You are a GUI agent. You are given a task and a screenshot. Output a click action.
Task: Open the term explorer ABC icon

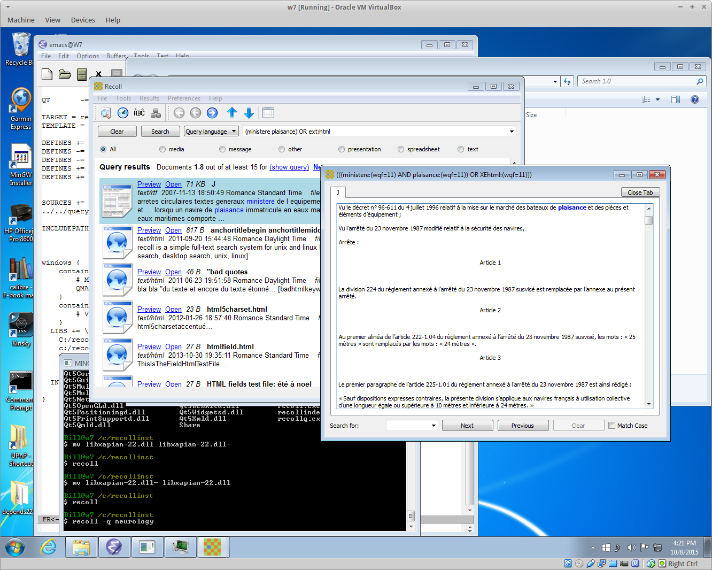click(x=140, y=113)
